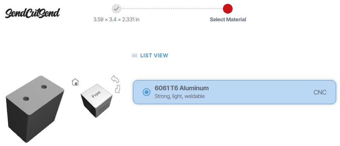
Task: Select the 6061 T6 Aluminum radio button
Action: tap(147, 92)
